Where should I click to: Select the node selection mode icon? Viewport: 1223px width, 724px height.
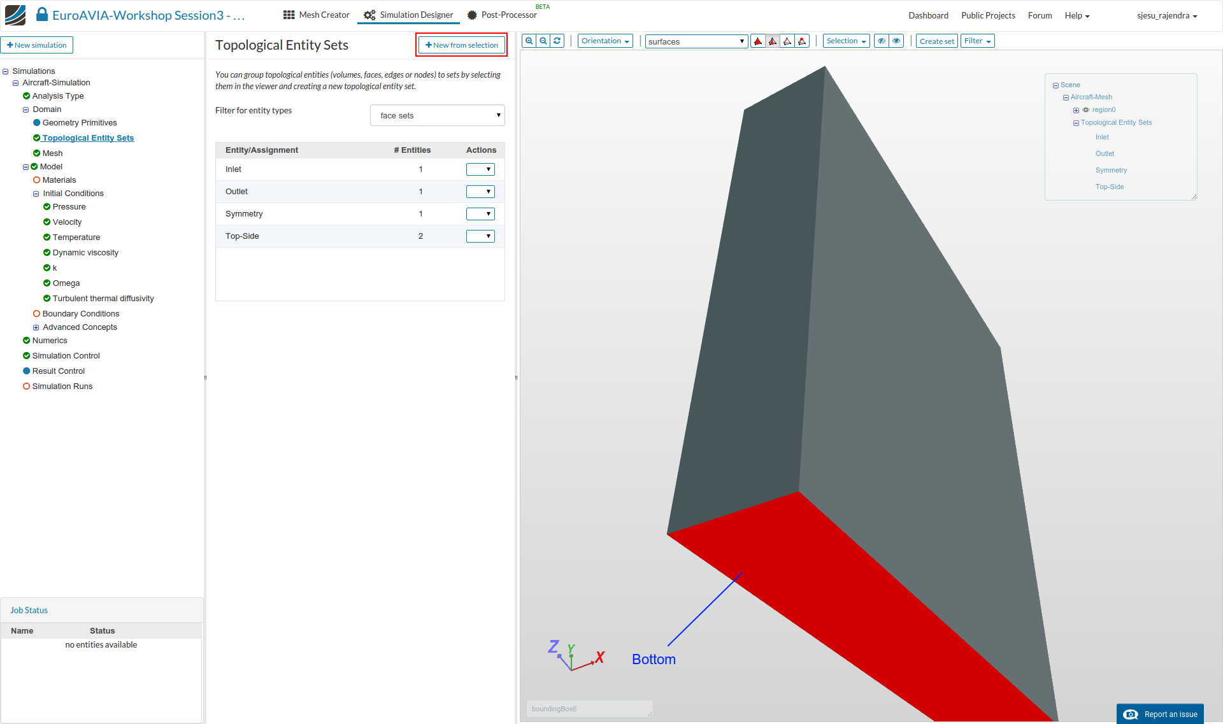[x=802, y=41]
